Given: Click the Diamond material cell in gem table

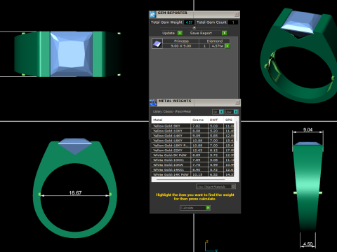Looking at the screenshot, I should pos(214,41).
